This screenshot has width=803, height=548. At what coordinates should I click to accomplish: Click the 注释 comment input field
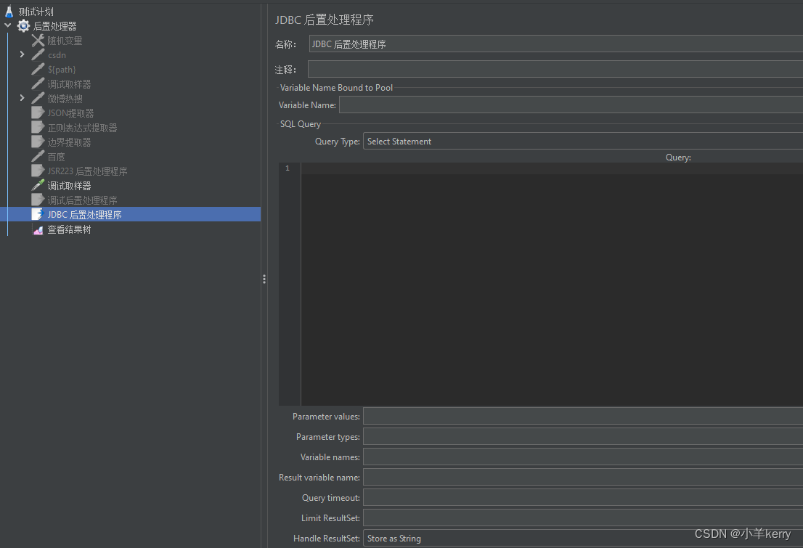pos(555,69)
